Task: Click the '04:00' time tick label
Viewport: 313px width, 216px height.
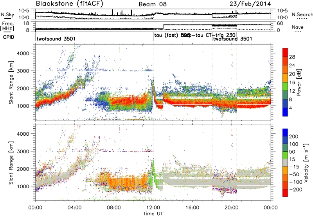Action: (75, 208)
